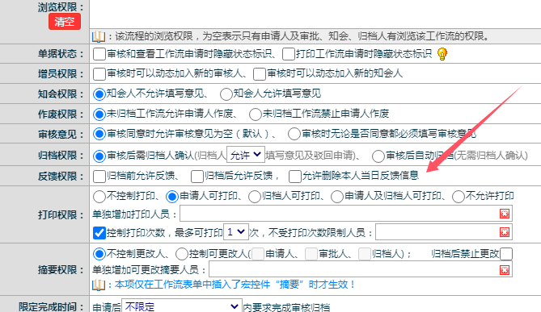Select 知会人允许填写意见 radio option
This screenshot has width=541, height=312.
[226, 94]
